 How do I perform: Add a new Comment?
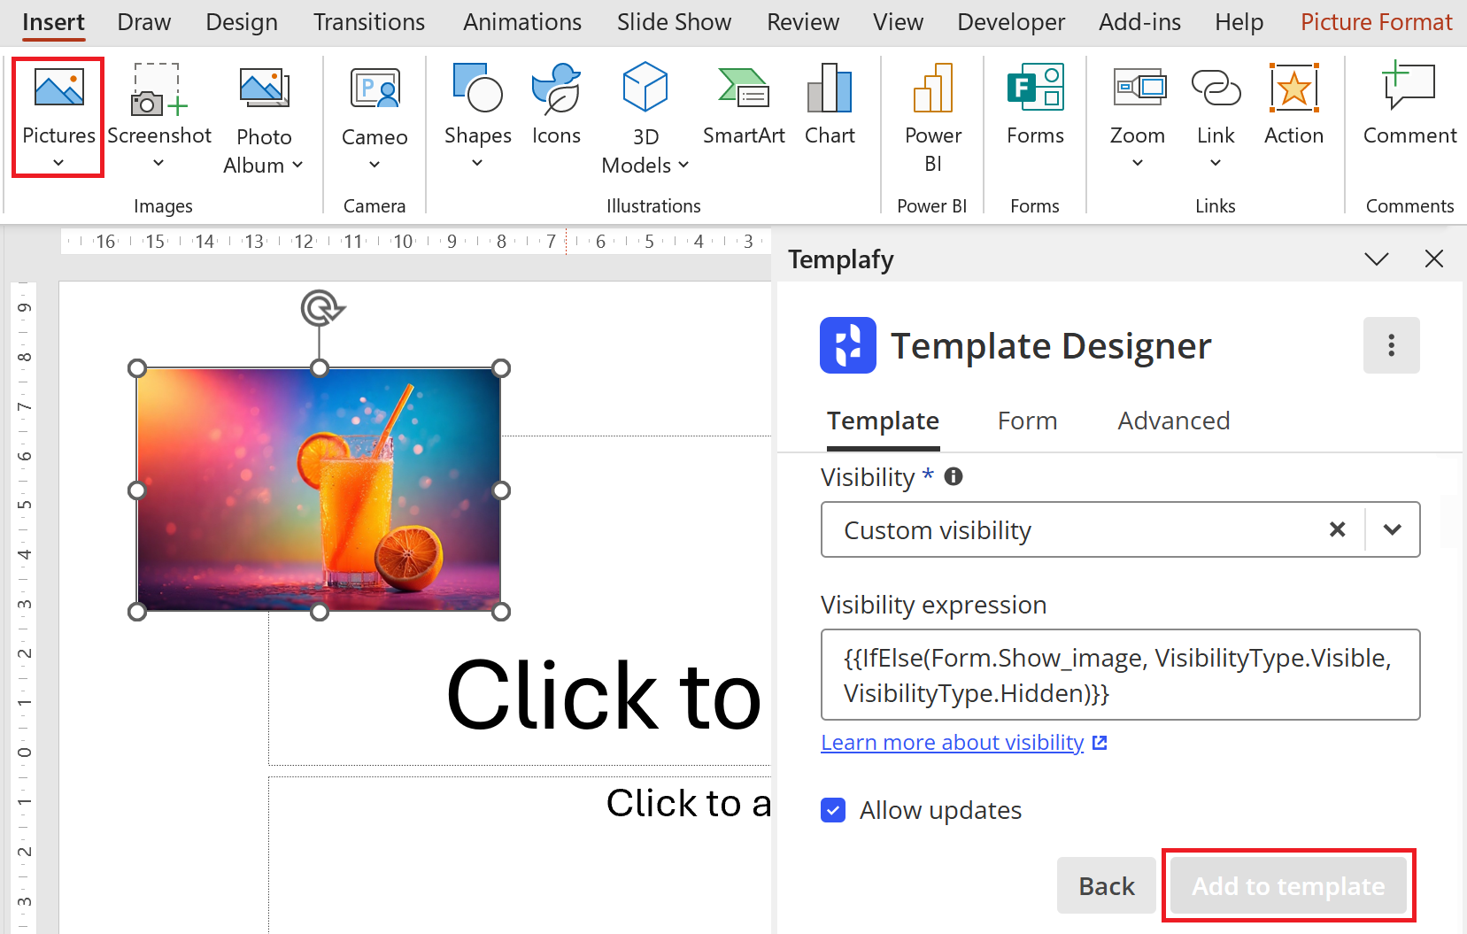[1409, 106]
